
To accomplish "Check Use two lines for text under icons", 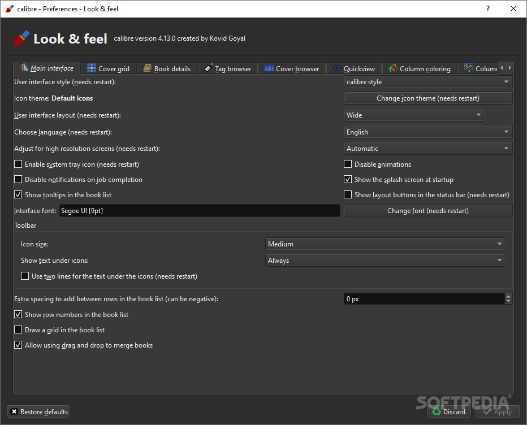I will pyautogui.click(x=25, y=276).
